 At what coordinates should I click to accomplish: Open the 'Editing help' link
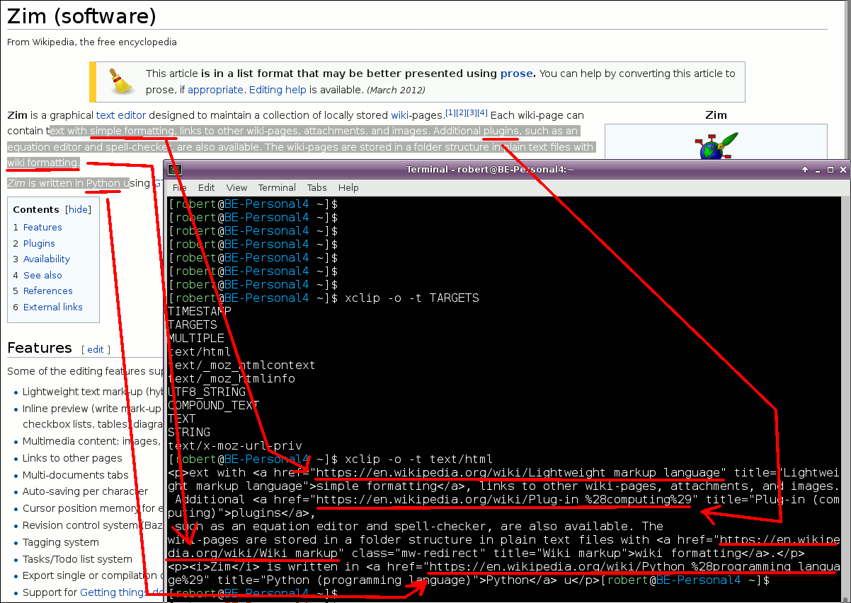coord(278,90)
